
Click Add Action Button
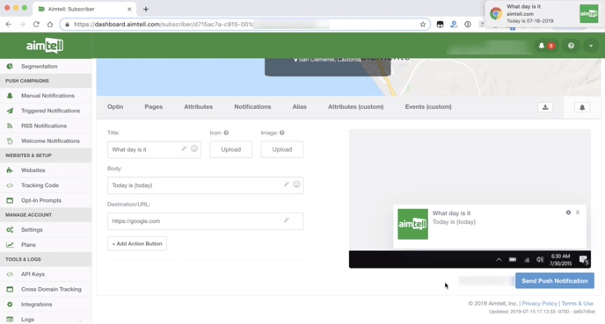click(x=137, y=243)
